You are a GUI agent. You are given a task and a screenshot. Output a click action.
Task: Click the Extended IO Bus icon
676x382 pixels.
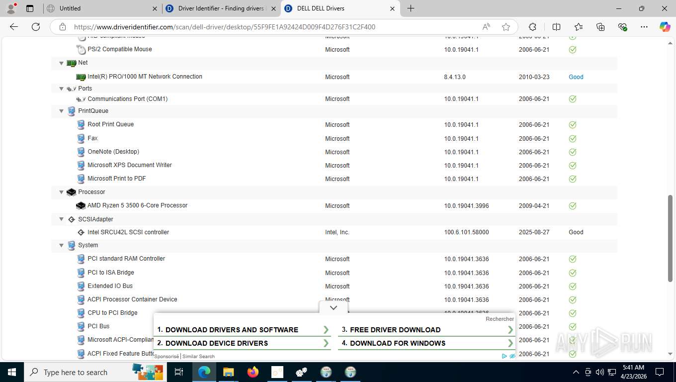[81, 286]
